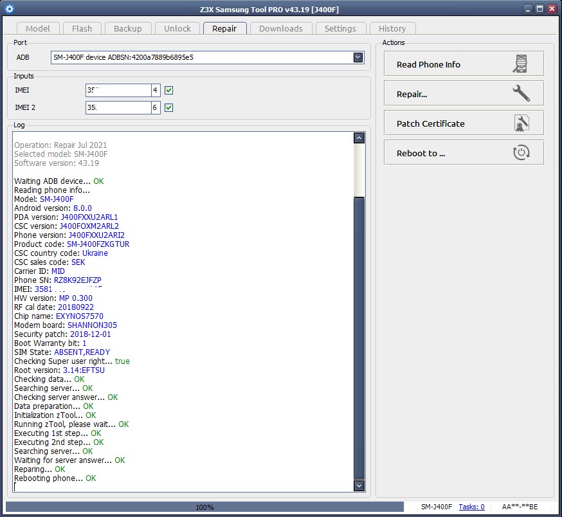The height and width of the screenshot is (517, 562).
Task: Open the Unlock tab
Action: click(x=177, y=28)
